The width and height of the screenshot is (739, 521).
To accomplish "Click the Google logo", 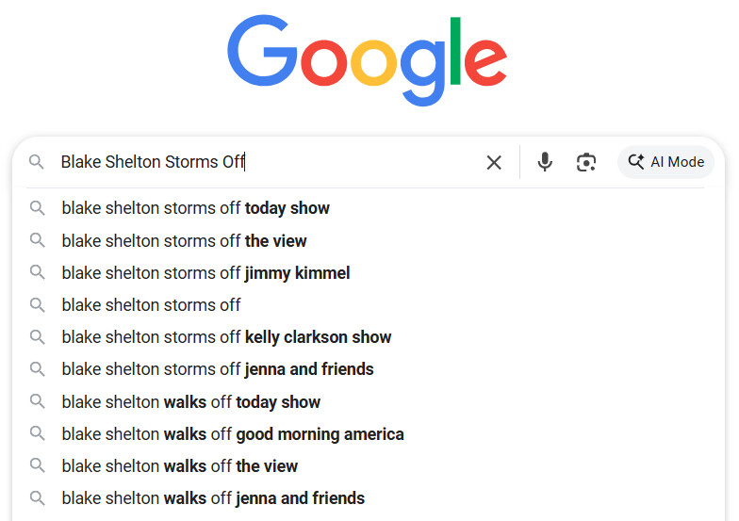I will (x=368, y=61).
